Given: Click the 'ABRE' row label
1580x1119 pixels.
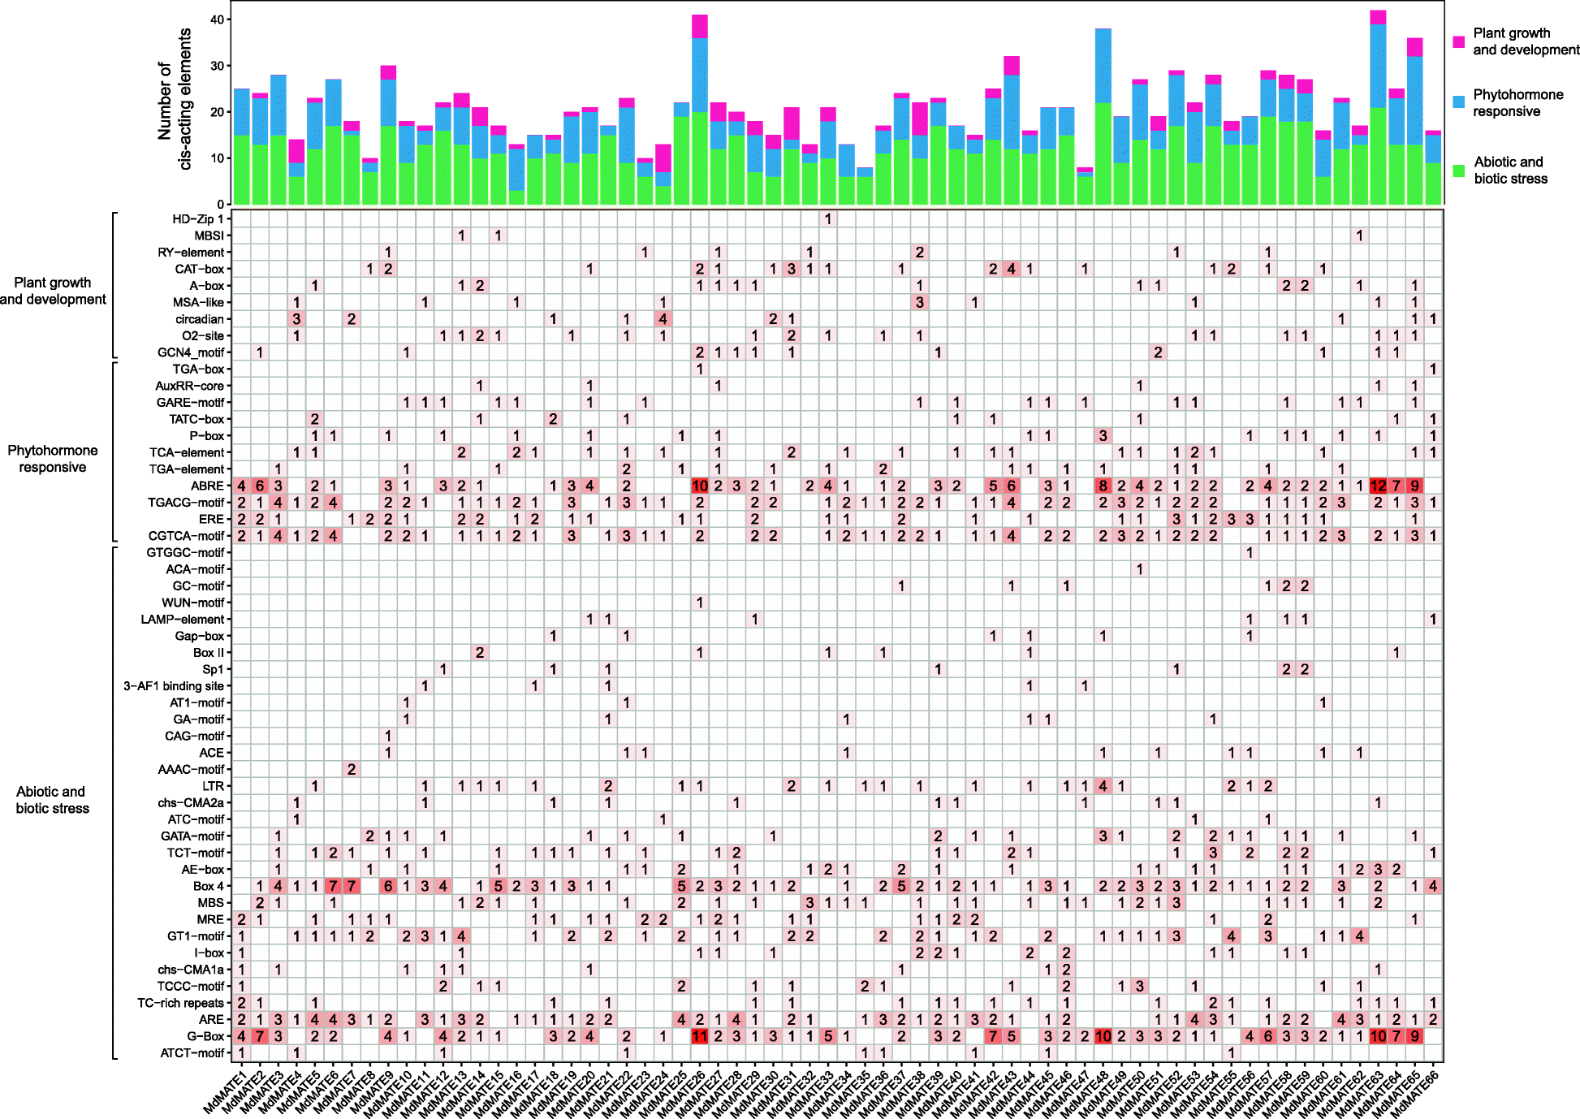Looking at the screenshot, I should 207,486.
